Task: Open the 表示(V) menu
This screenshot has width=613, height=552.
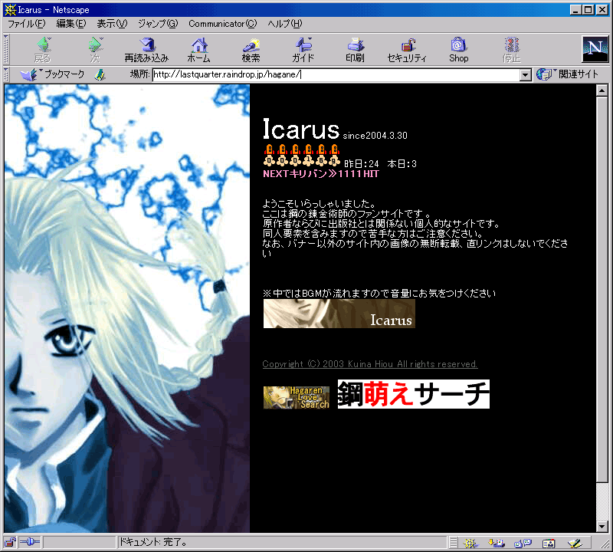Action: (112, 24)
